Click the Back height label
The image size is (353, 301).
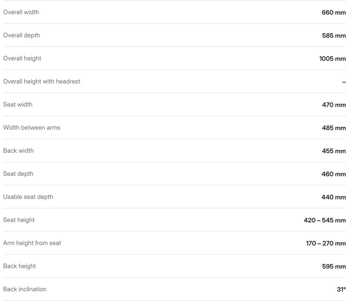click(x=19, y=266)
